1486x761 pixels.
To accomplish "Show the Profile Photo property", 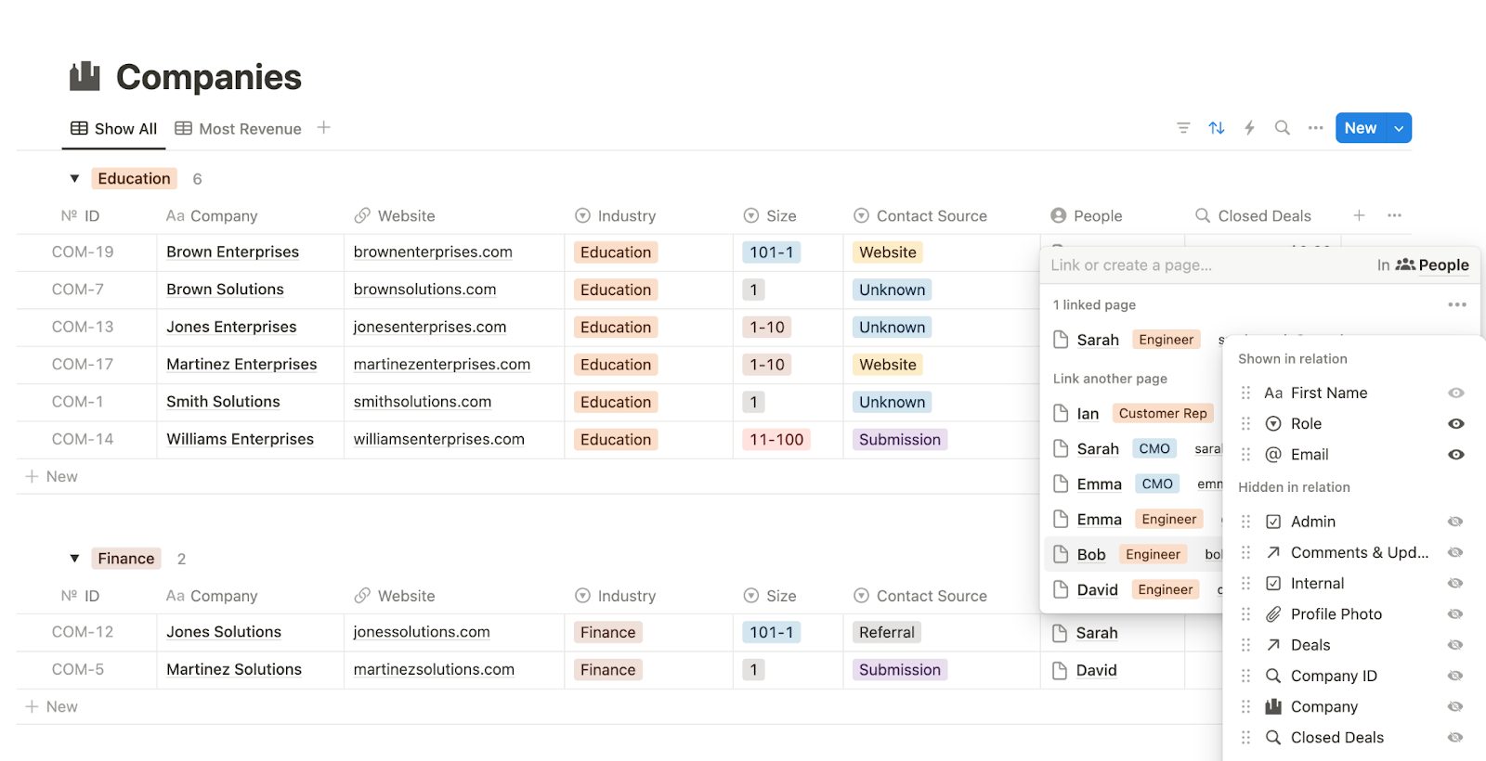I will tap(1455, 614).
